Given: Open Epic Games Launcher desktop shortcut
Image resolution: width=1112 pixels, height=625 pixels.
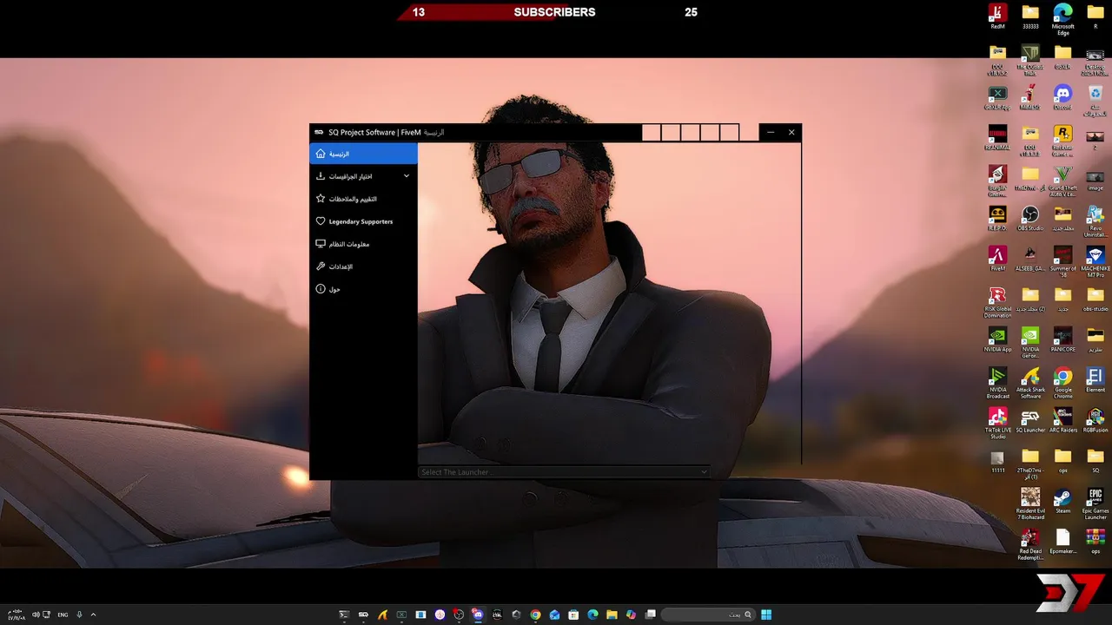Looking at the screenshot, I should 1095,503.
